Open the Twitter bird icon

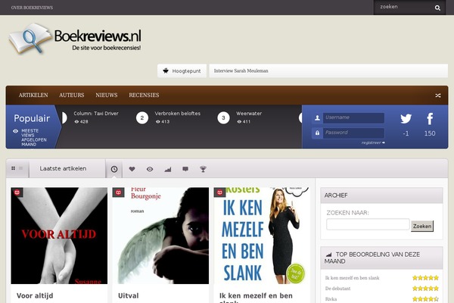tap(406, 118)
